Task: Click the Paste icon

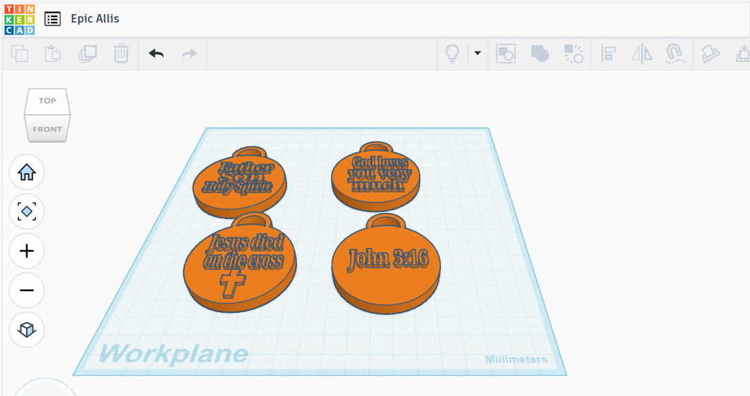Action: (53, 54)
